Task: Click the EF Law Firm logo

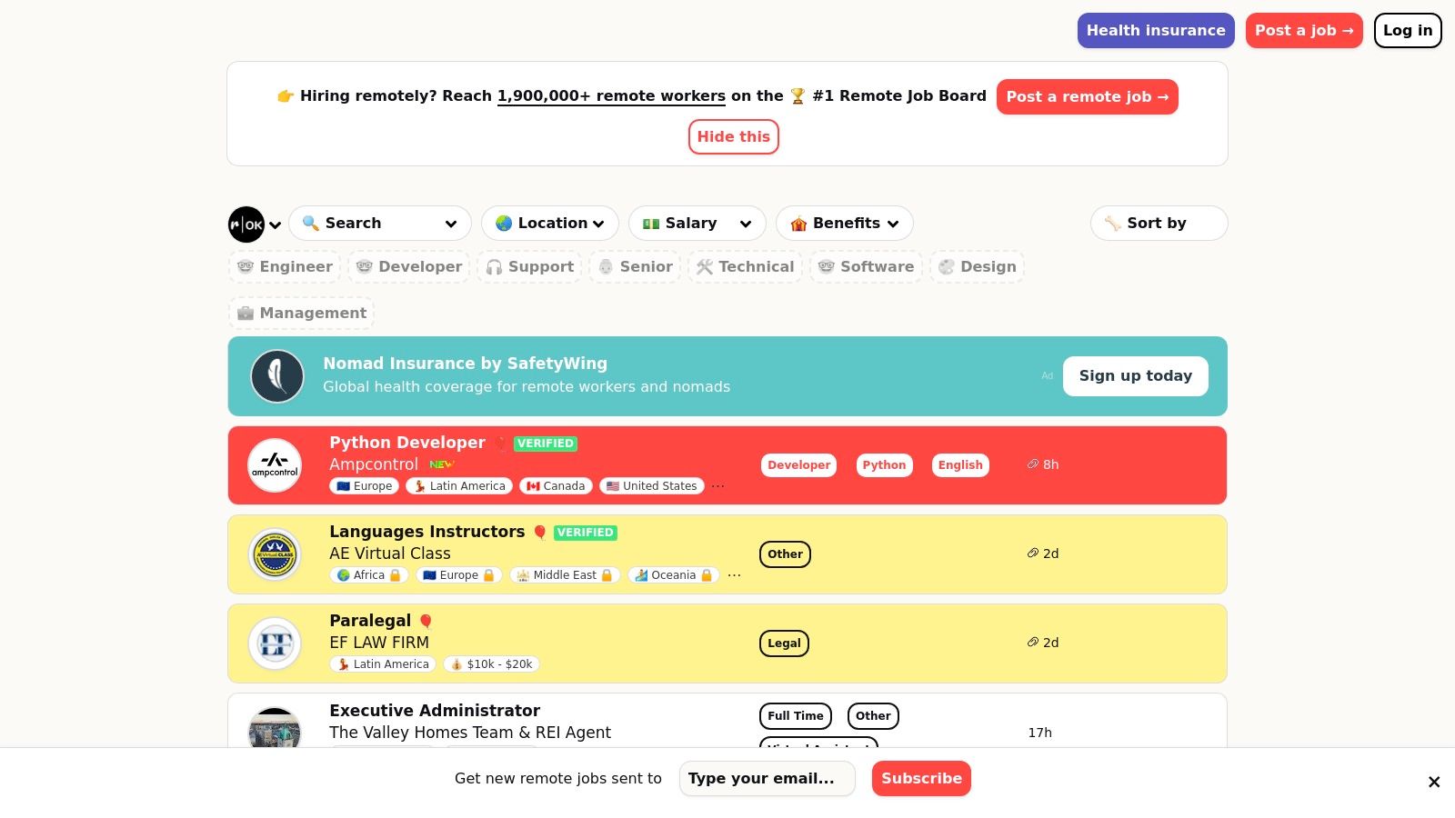Action: point(275,643)
